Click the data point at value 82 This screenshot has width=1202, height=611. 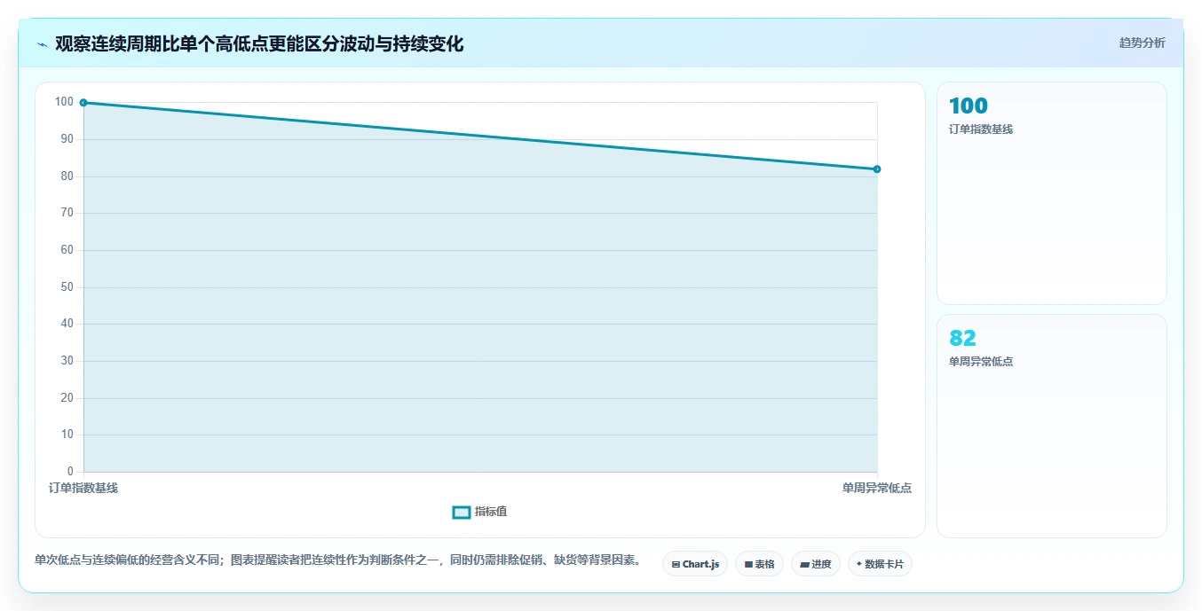click(877, 169)
